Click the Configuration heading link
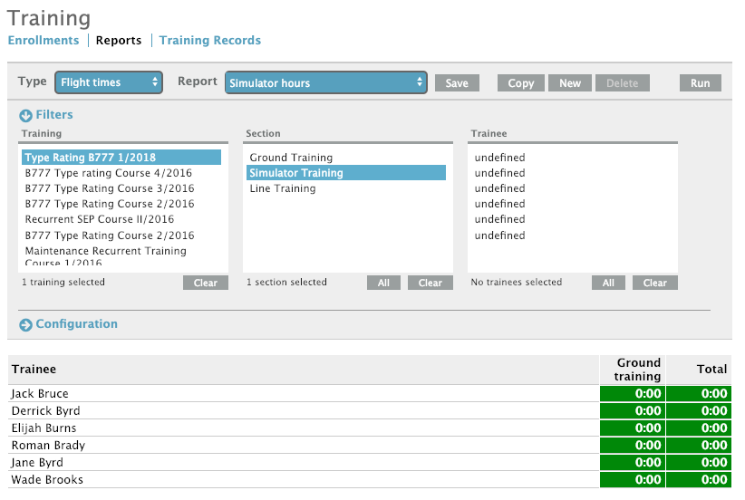 coord(76,324)
